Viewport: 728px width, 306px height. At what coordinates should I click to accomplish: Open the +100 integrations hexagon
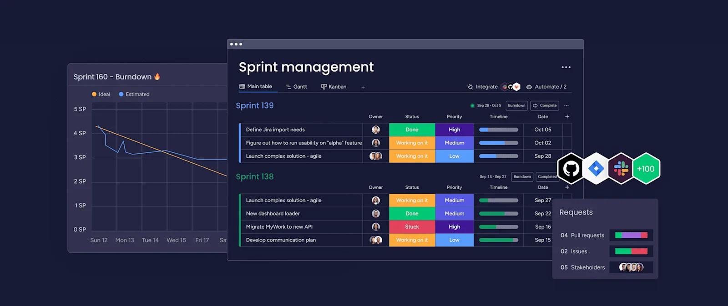tap(646, 169)
